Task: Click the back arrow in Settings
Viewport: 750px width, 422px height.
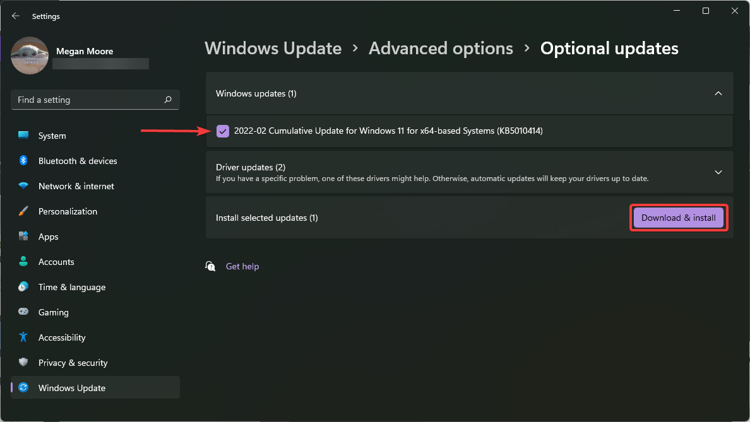Action: click(15, 16)
